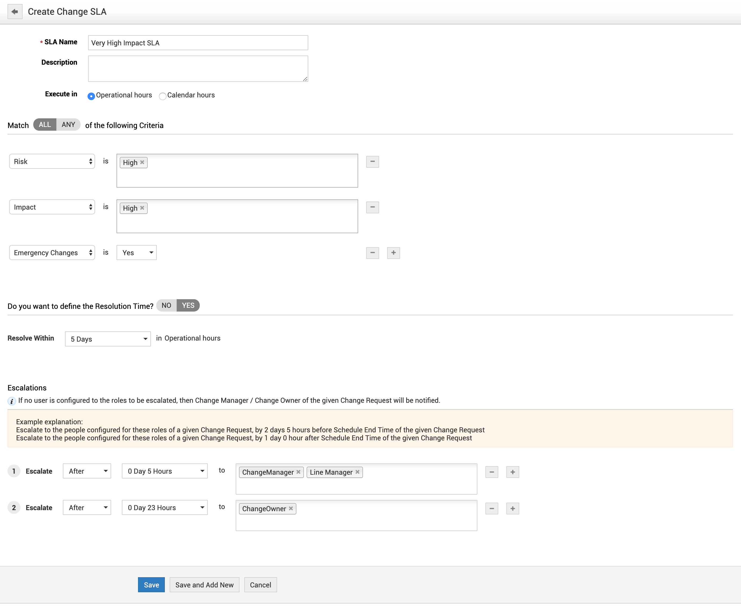Delete first escalation with minus icon
741x607 pixels.
click(x=492, y=472)
